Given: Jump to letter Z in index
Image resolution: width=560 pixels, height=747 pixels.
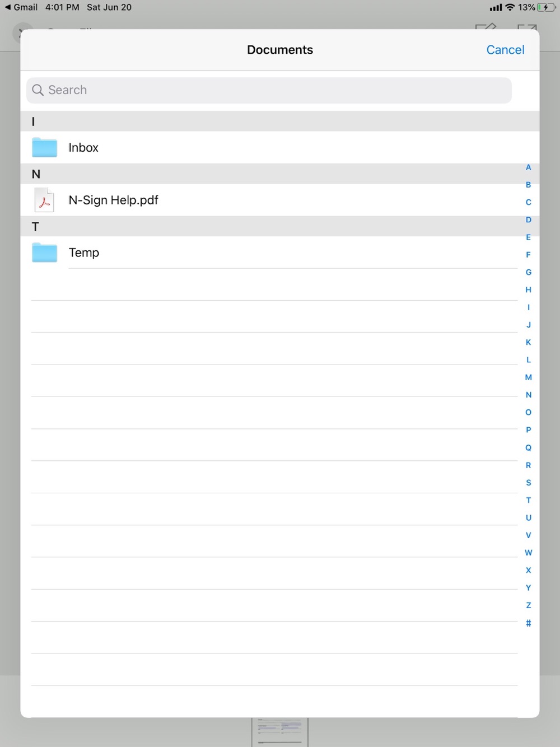Looking at the screenshot, I should pyautogui.click(x=528, y=605).
